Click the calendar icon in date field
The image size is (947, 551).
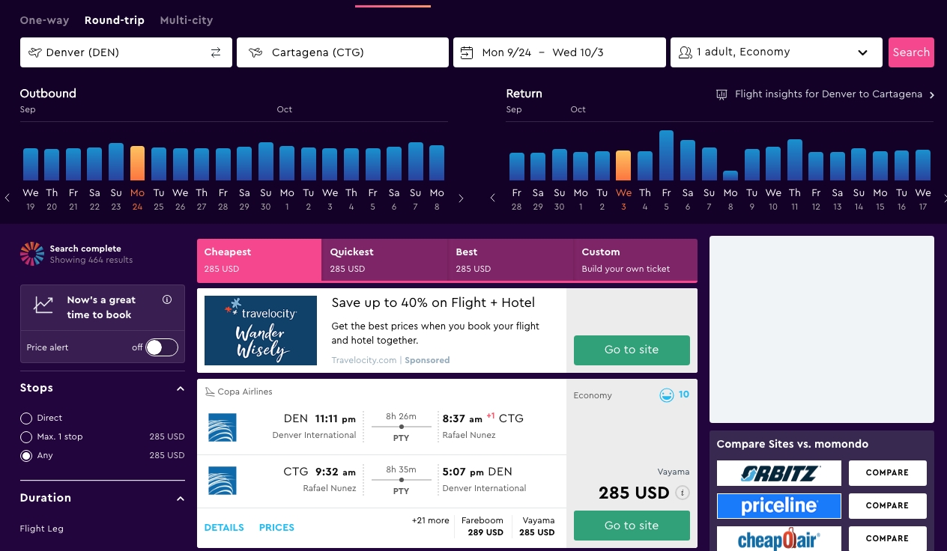click(467, 52)
